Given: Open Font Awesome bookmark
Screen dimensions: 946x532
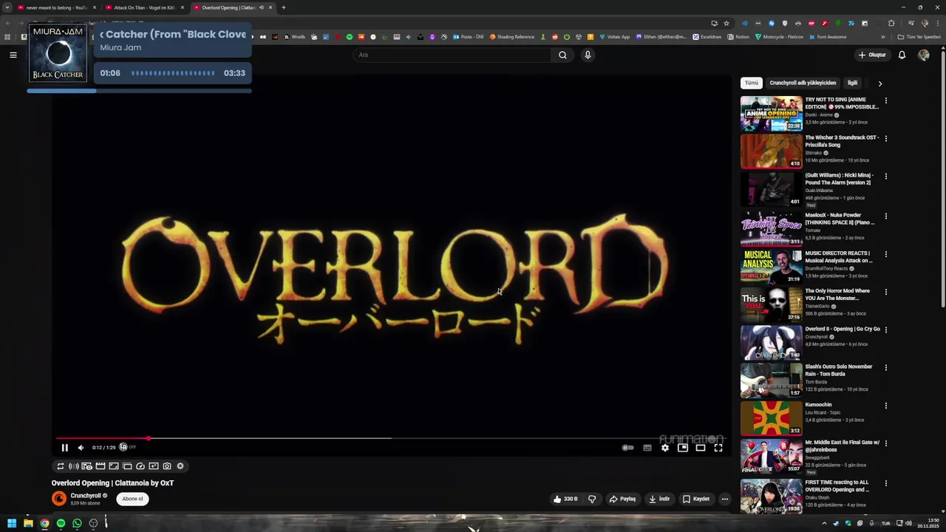Looking at the screenshot, I should 828,37.
